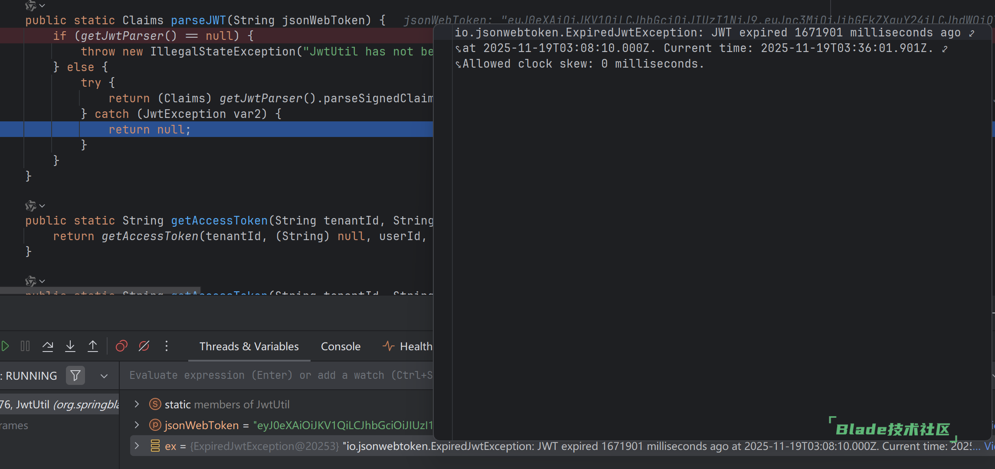Toggle Mute Breakpoints icon
The height and width of the screenshot is (469, 995).
[x=144, y=346]
